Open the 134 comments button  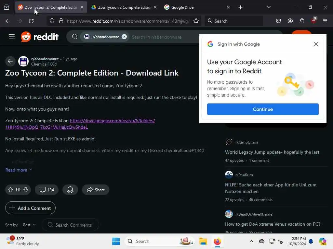tap(47, 190)
